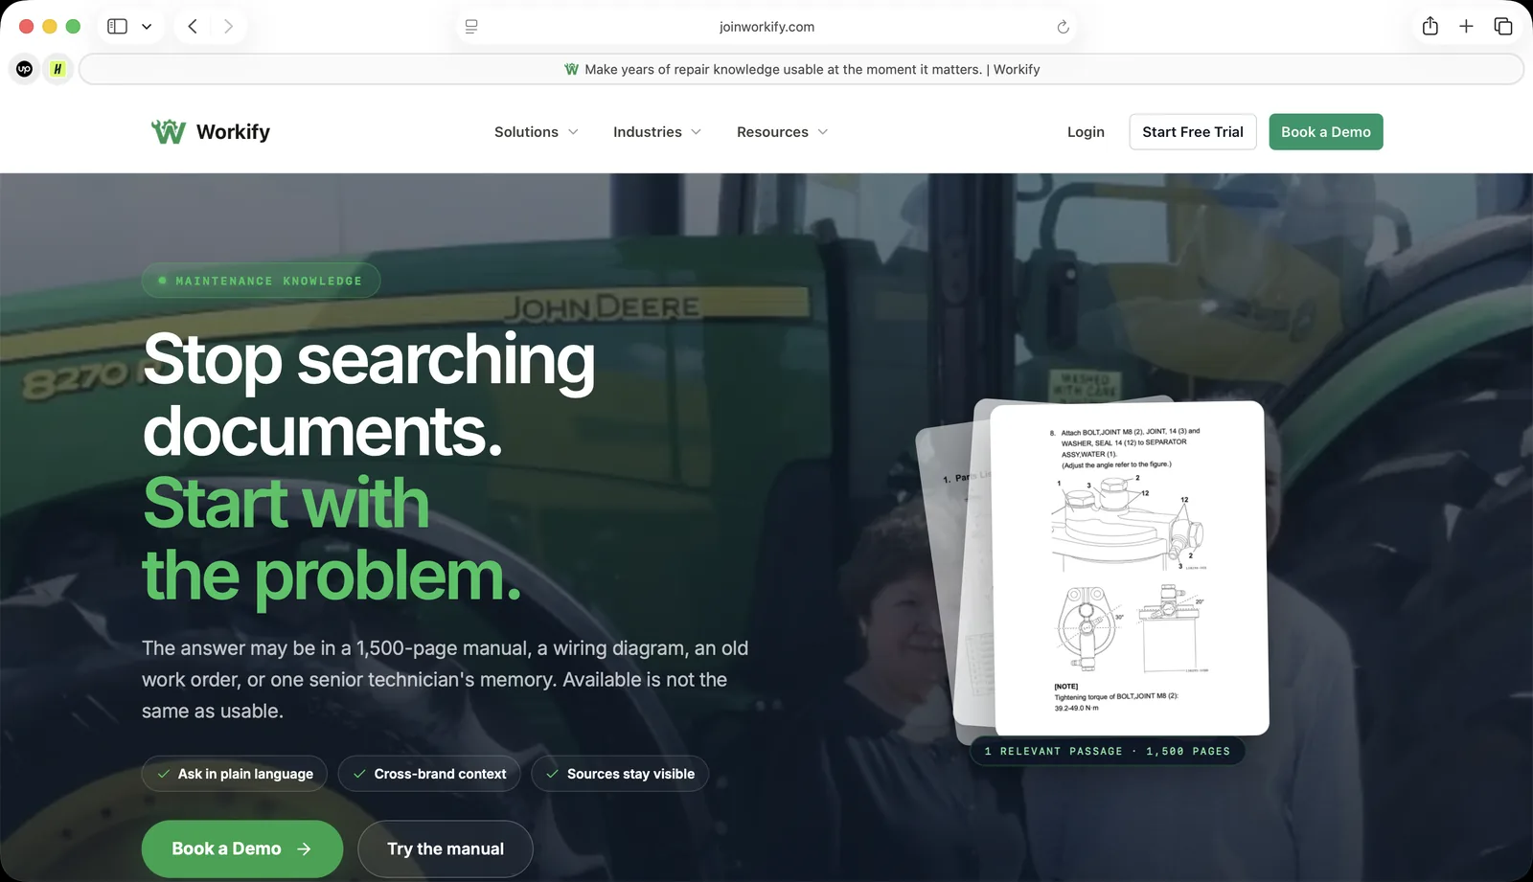
Task: Click the green Book a Demo hero button
Action: pos(242,848)
